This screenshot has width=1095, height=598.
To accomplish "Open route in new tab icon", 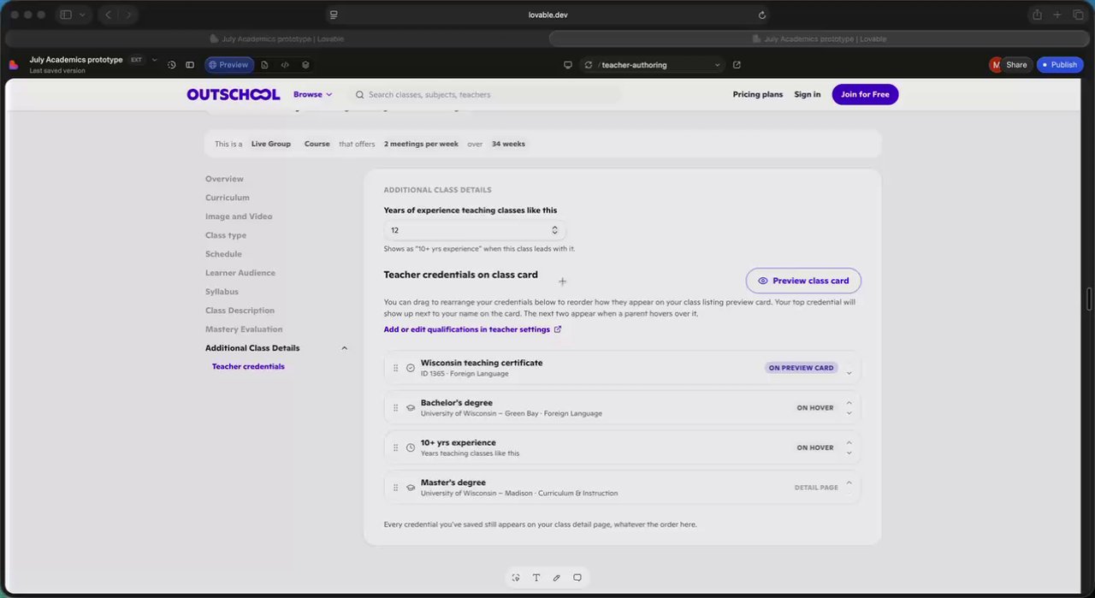I will [737, 65].
